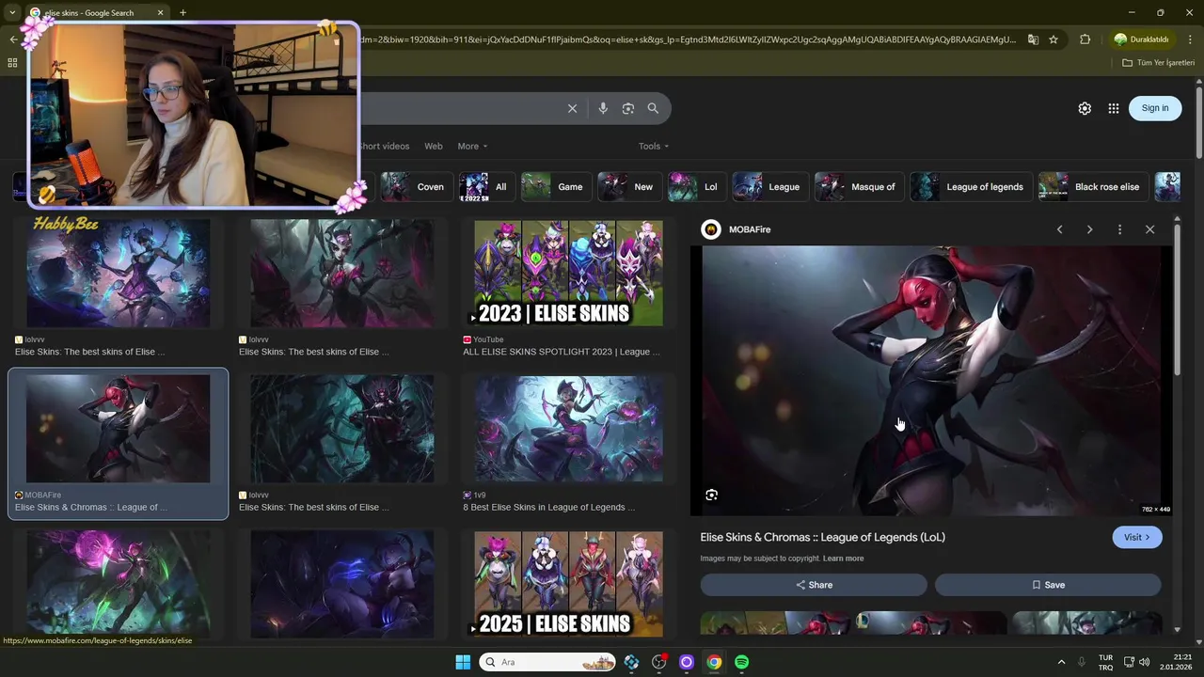The image size is (1204, 677).
Task: Clear the Google search box text
Action: coord(572,108)
